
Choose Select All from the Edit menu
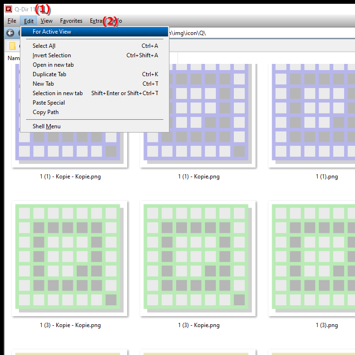95,46
